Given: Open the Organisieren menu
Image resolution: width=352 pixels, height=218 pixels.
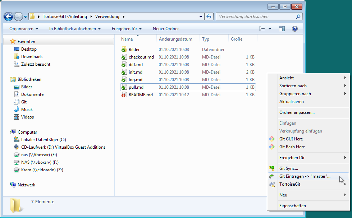Looking at the screenshot, I should pyautogui.click(x=24, y=29).
